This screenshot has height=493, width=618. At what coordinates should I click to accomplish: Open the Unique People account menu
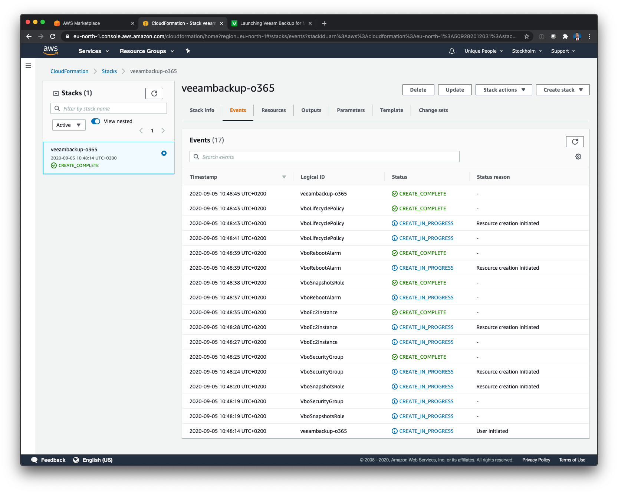(483, 51)
